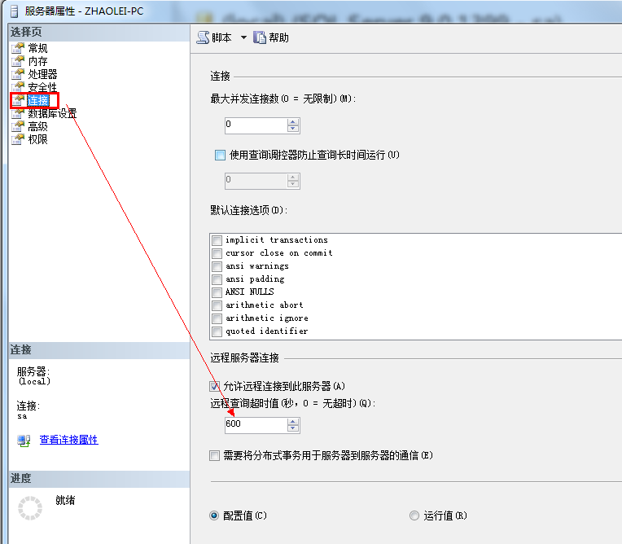Click the 处理器 page icon

tap(18, 74)
